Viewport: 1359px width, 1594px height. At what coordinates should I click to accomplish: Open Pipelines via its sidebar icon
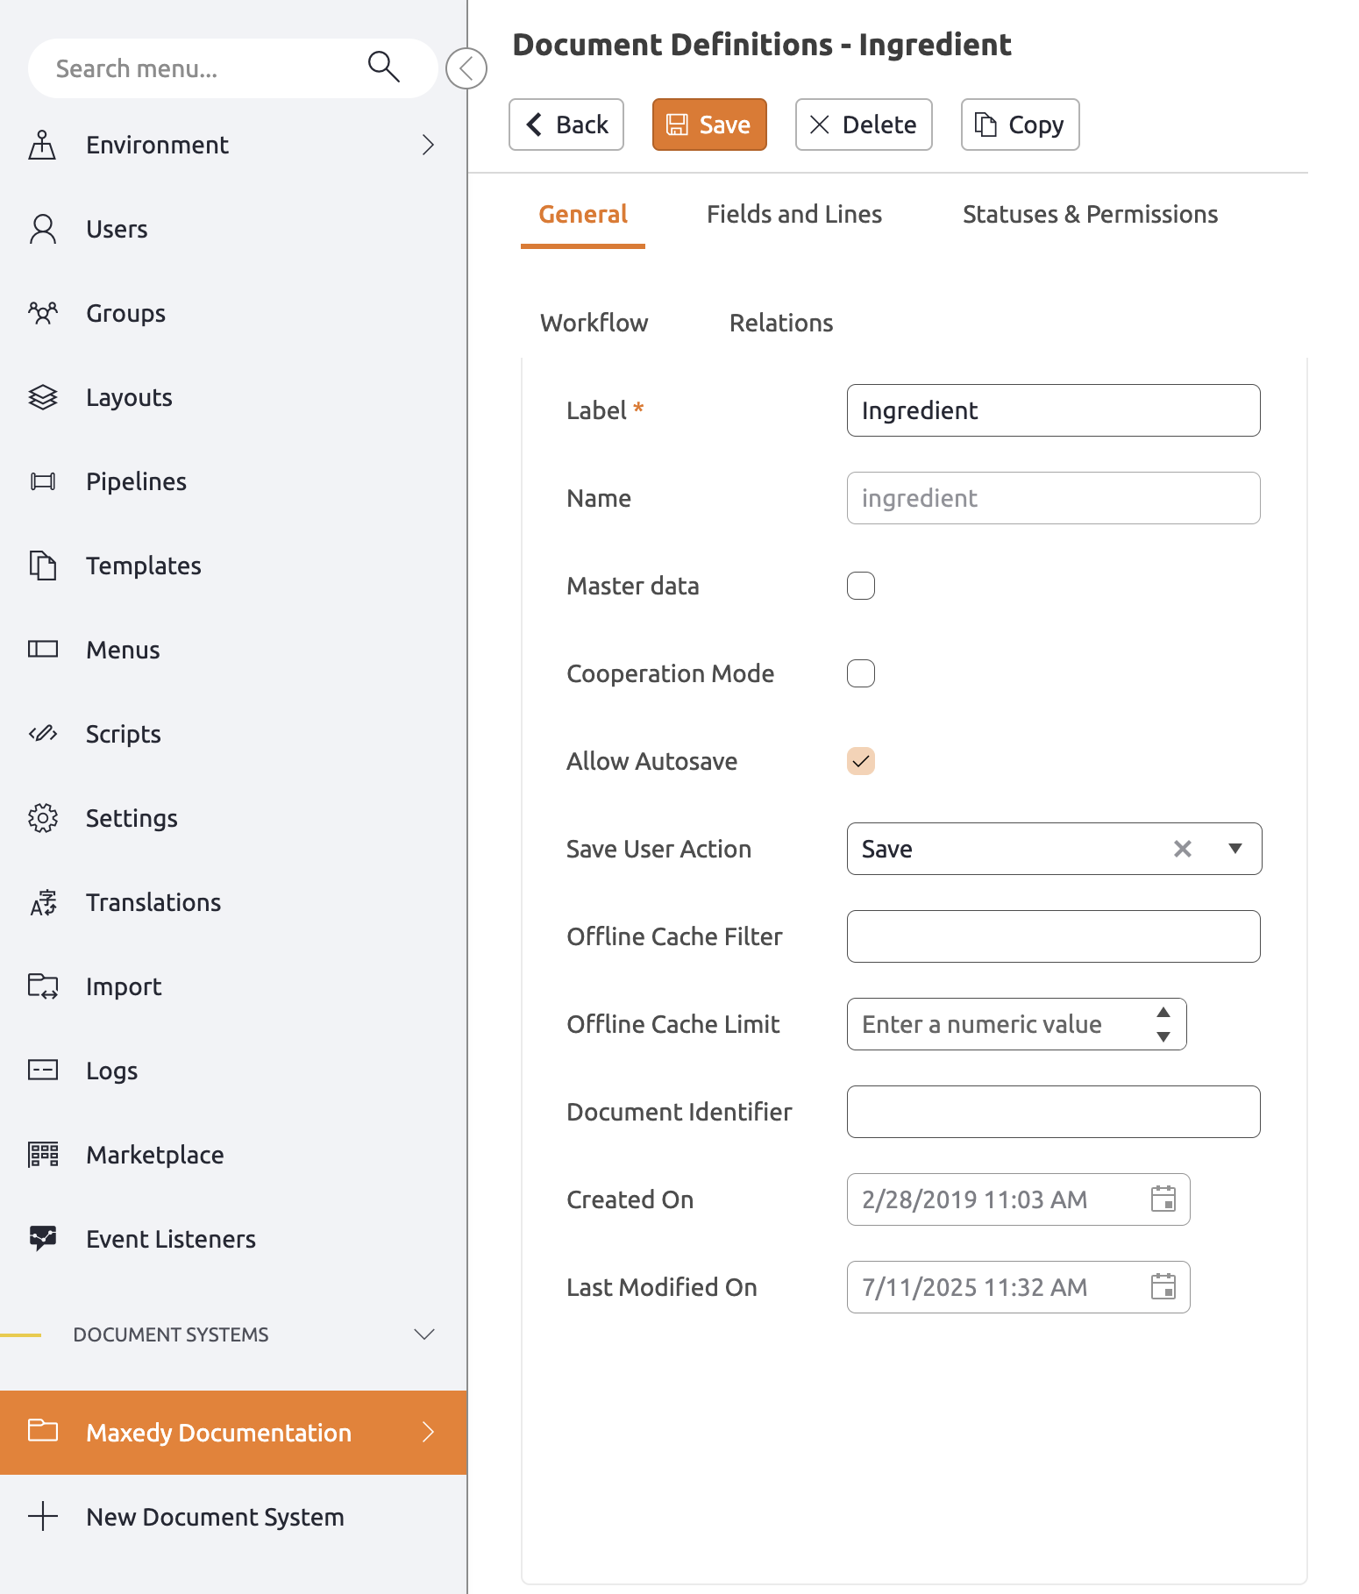(42, 481)
